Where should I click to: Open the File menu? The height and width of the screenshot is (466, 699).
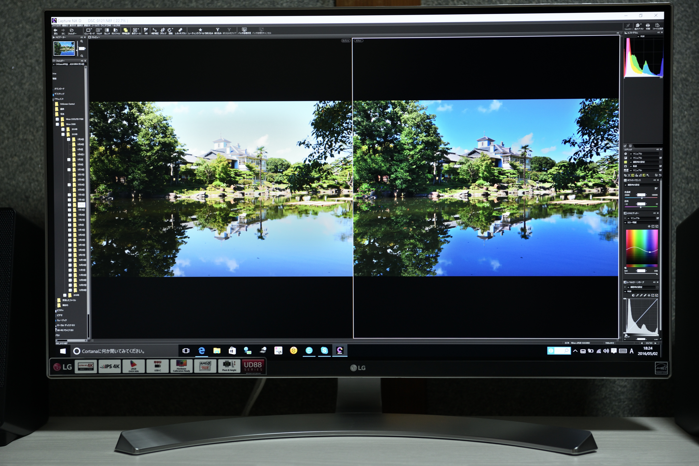click(56, 26)
